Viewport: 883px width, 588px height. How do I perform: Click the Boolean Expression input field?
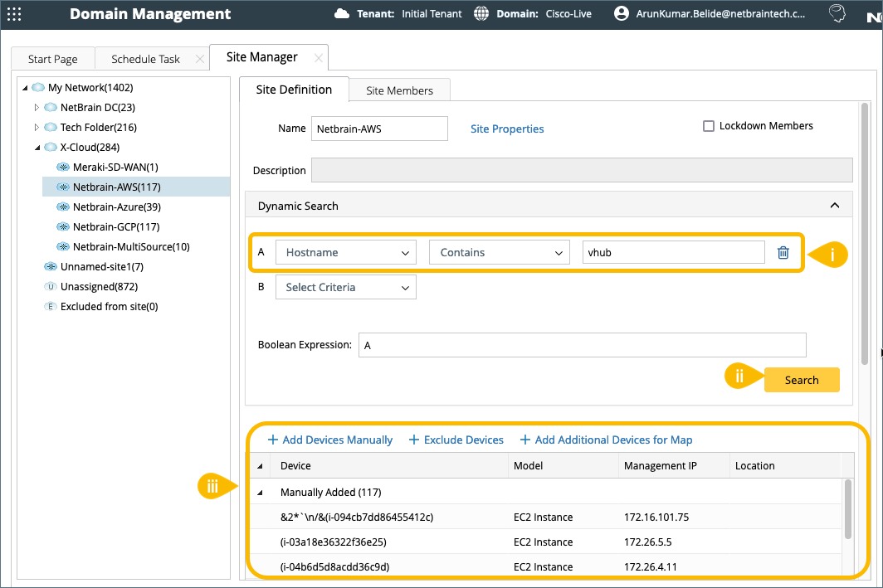[x=581, y=345]
